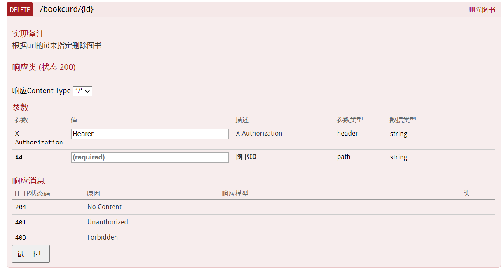Select the bold id parameter name
The width and height of the screenshot is (504, 272).
(x=19, y=157)
